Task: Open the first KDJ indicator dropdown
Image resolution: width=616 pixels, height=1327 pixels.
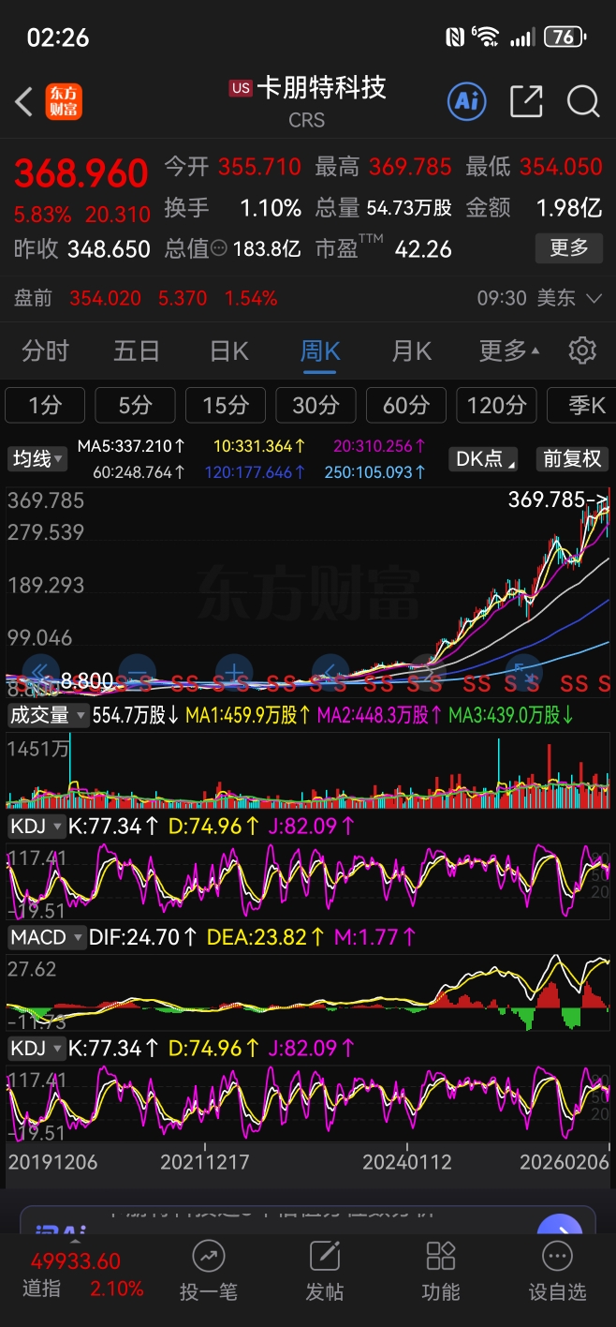Action: [x=37, y=827]
